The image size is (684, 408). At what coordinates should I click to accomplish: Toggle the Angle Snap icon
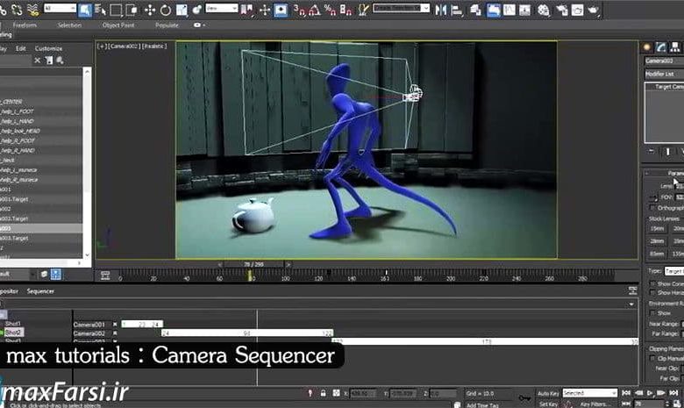point(315,10)
